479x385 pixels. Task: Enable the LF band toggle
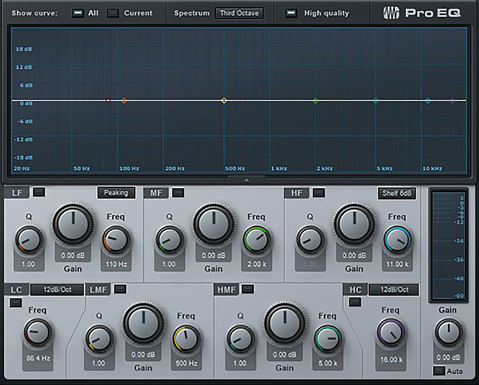coord(39,192)
